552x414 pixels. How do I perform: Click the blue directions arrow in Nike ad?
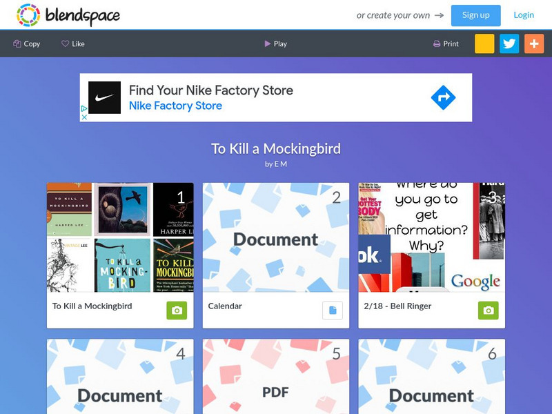[443, 97]
